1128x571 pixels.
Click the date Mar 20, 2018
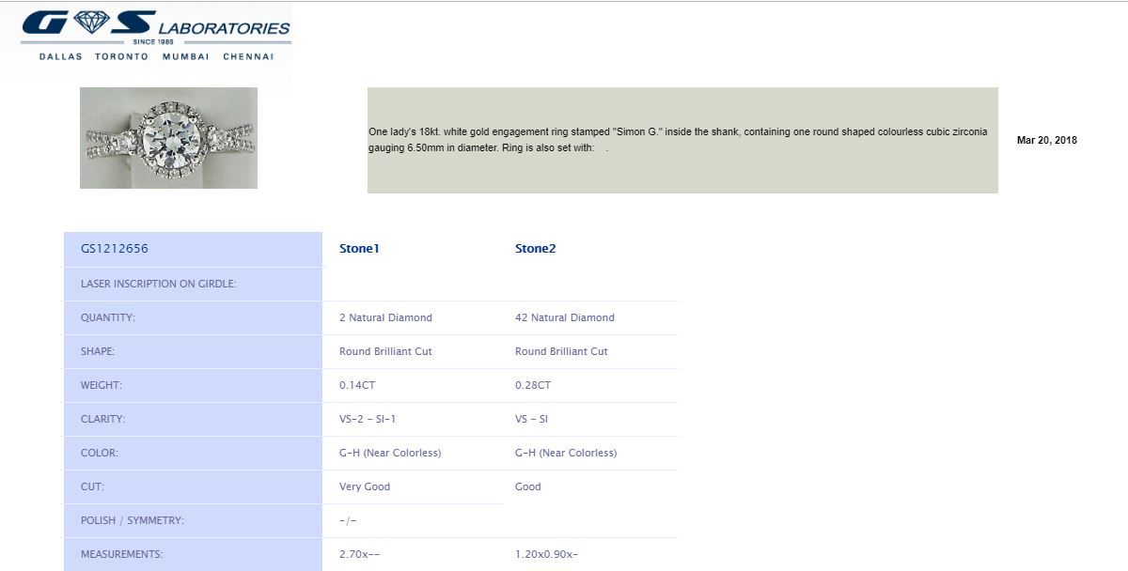(x=1046, y=140)
